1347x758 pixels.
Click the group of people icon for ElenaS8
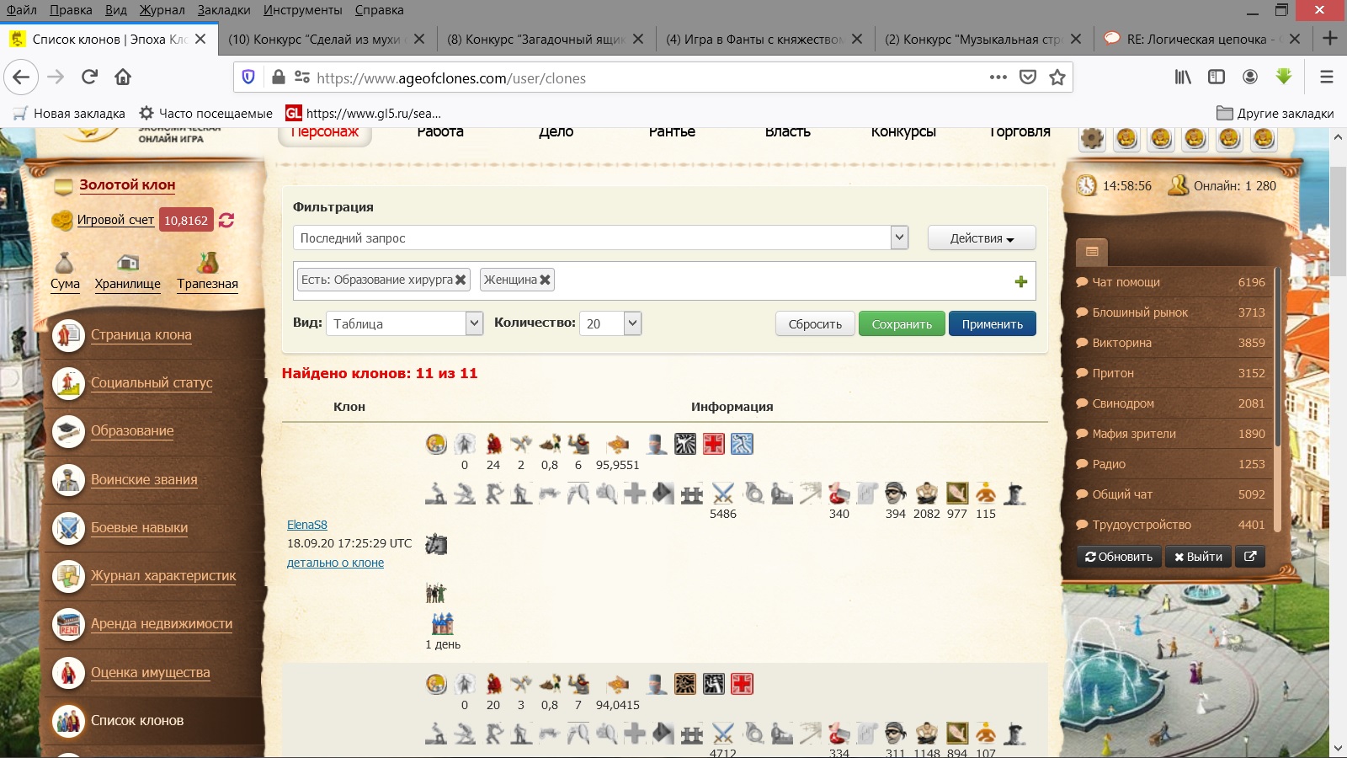click(435, 593)
